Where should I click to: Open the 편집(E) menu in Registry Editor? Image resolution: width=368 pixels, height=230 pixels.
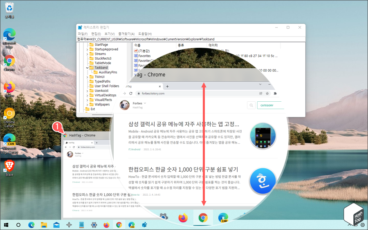click(96, 34)
